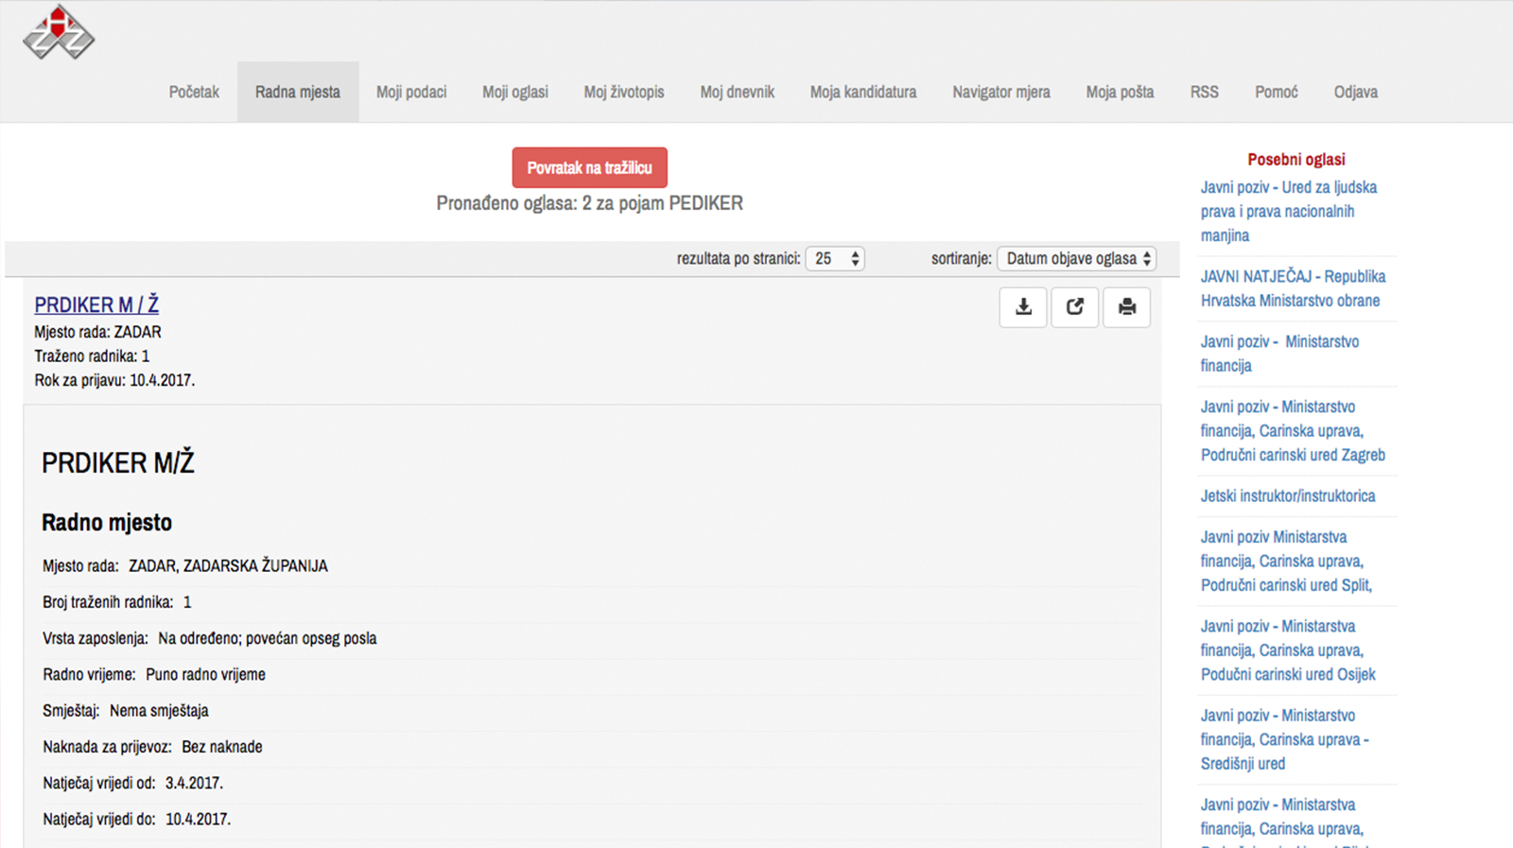Print the PRDIKER job listing
The width and height of the screenshot is (1513, 848).
pyautogui.click(x=1126, y=307)
